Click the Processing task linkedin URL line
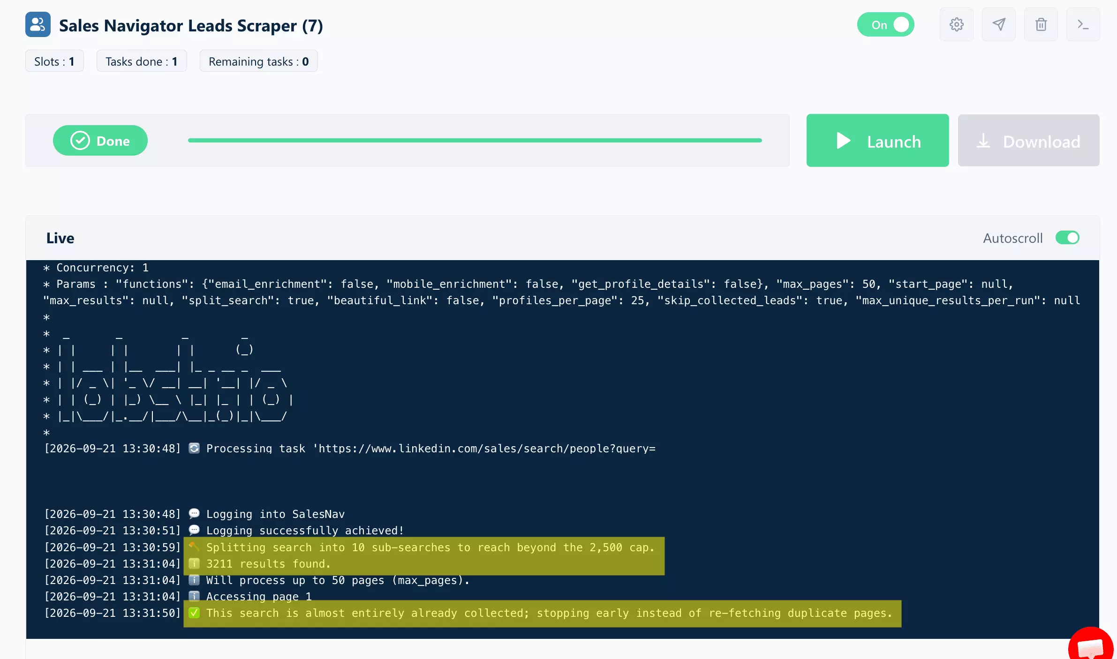Viewport: 1117px width, 659px height. click(350, 449)
